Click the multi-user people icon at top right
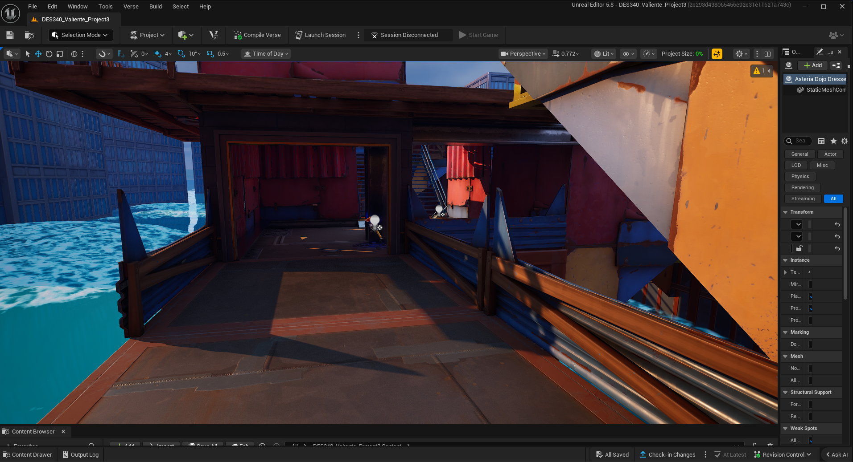The height and width of the screenshot is (462, 853). (x=836, y=35)
